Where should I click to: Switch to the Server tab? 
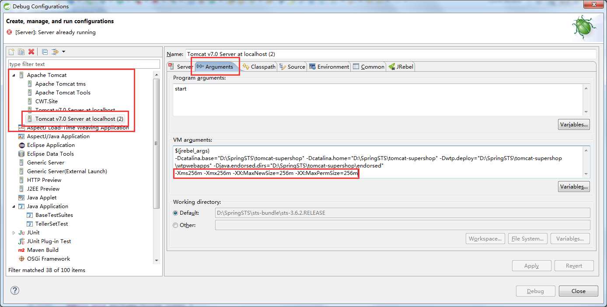[180, 66]
